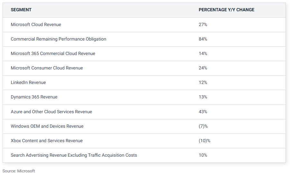Image resolution: width=290 pixels, height=175 pixels.
Task: Select the LinkedIn Revenue row label
Action: [x=28, y=82]
